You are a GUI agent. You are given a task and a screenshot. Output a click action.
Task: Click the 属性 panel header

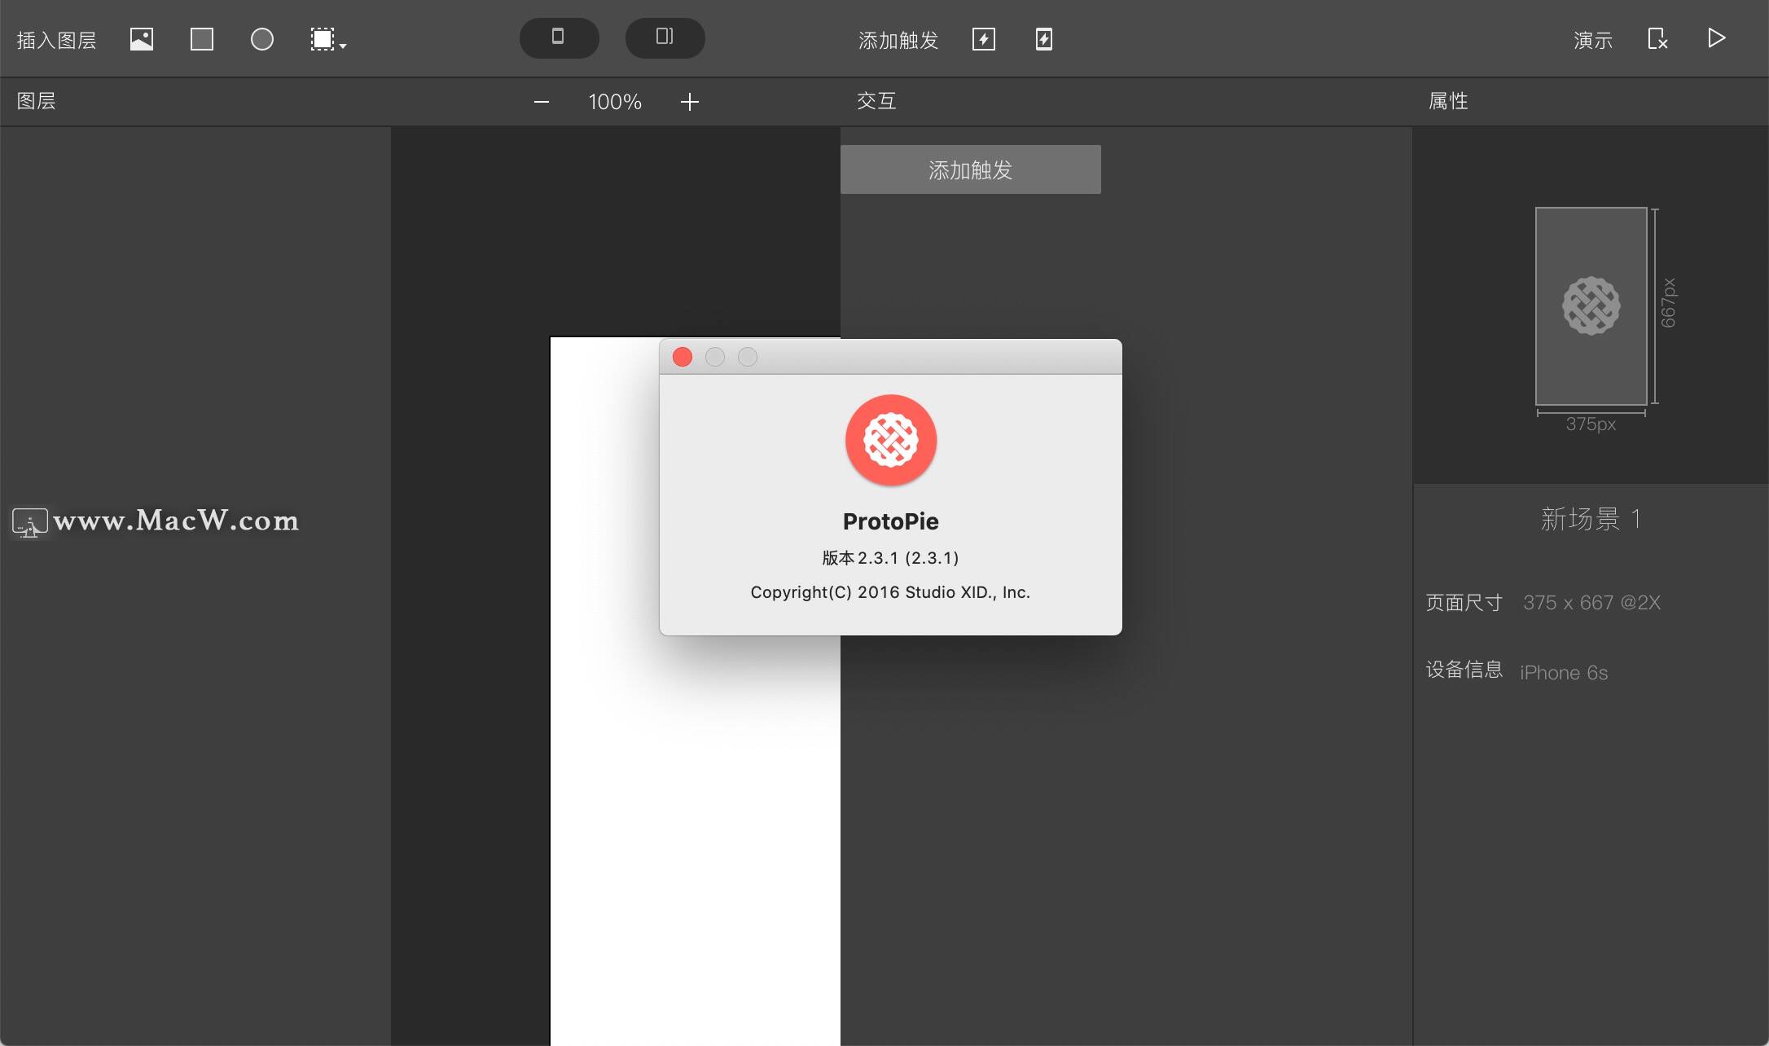pos(1449,101)
